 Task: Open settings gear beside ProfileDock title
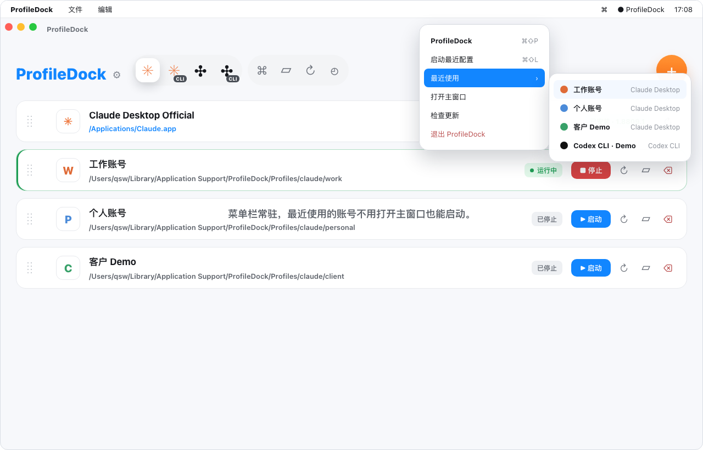pos(116,75)
